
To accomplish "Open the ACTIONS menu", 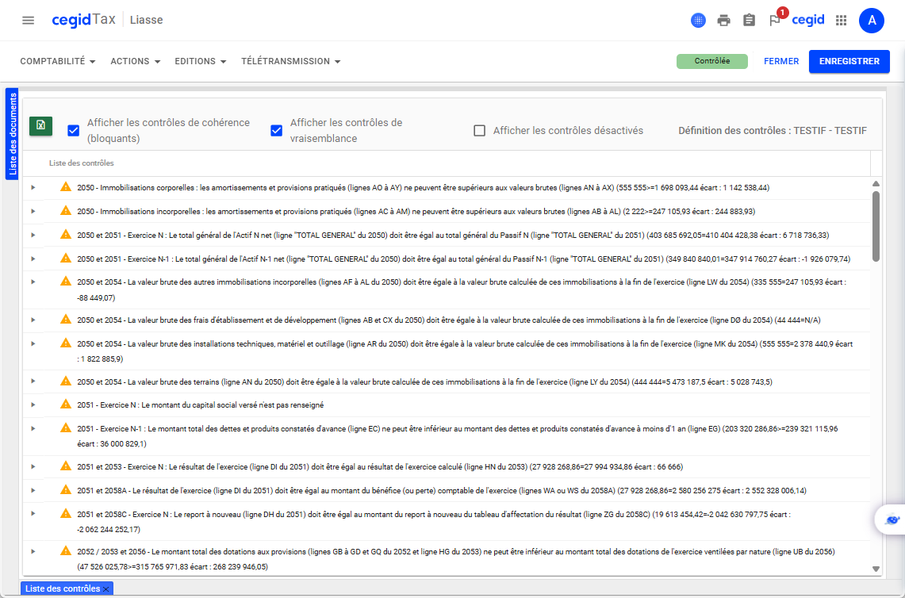I will click(x=135, y=61).
